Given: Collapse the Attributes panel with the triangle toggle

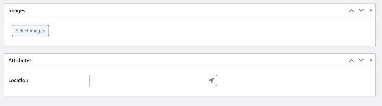Looking at the screenshot, I should tap(371, 60).
